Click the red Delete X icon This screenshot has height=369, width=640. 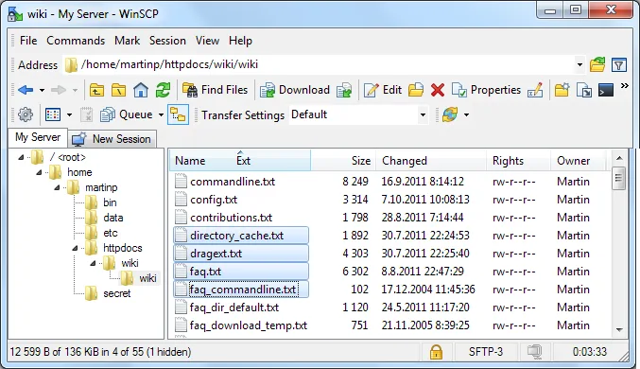point(437,90)
